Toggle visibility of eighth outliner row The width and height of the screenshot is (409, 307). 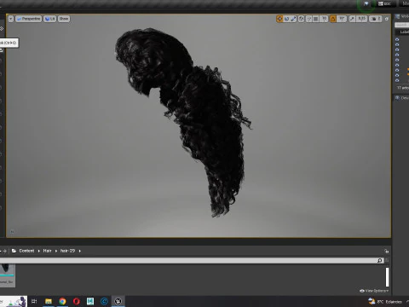[x=397, y=75]
